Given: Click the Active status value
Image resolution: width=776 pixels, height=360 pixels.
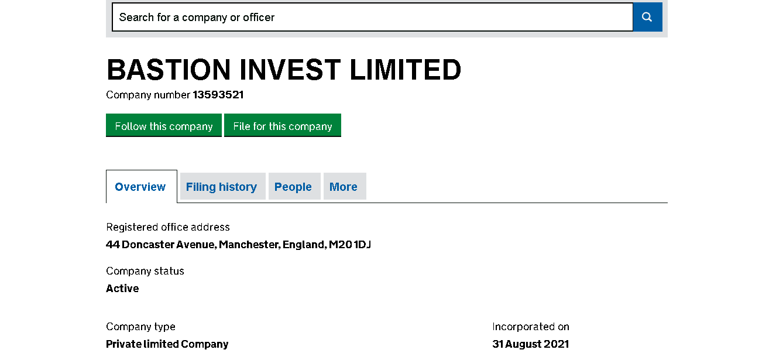Looking at the screenshot, I should (122, 289).
